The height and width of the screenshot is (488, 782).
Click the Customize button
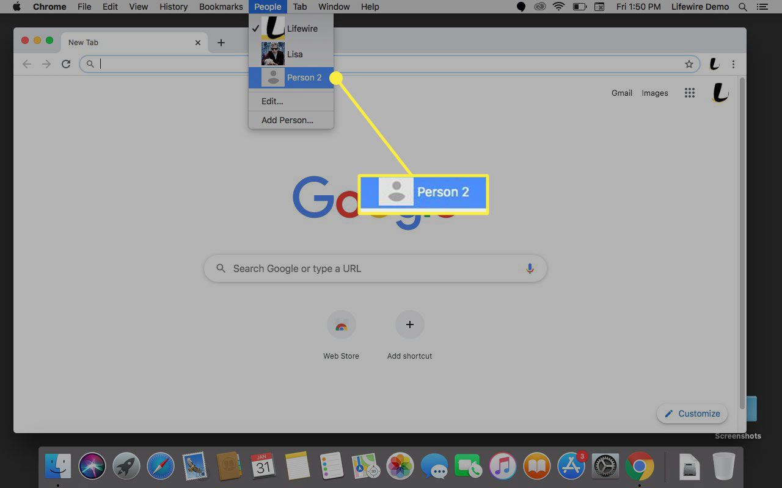coord(692,414)
